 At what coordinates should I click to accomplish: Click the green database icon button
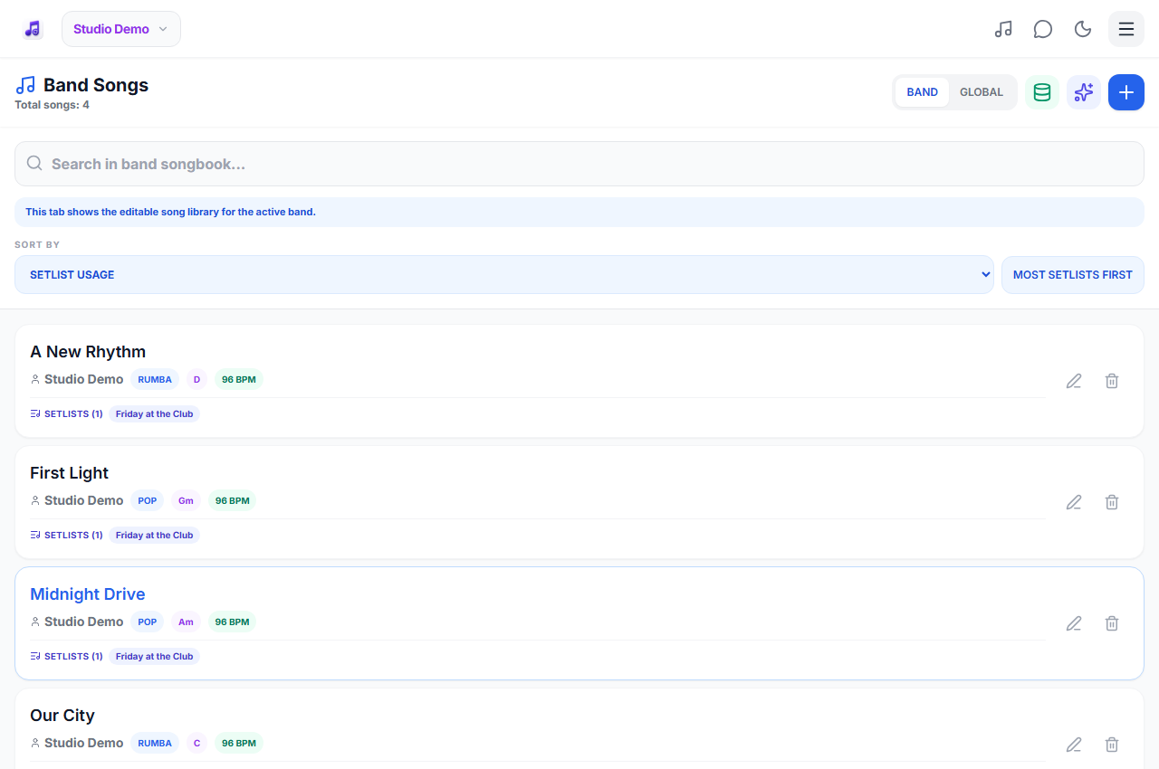coord(1042,92)
